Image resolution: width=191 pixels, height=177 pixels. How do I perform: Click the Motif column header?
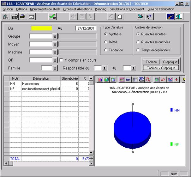tap(15, 78)
